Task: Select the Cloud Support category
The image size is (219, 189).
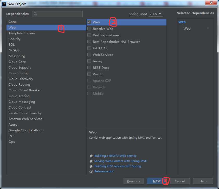Action: 46,67
